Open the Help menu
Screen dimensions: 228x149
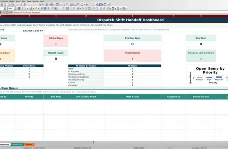[42, 1]
